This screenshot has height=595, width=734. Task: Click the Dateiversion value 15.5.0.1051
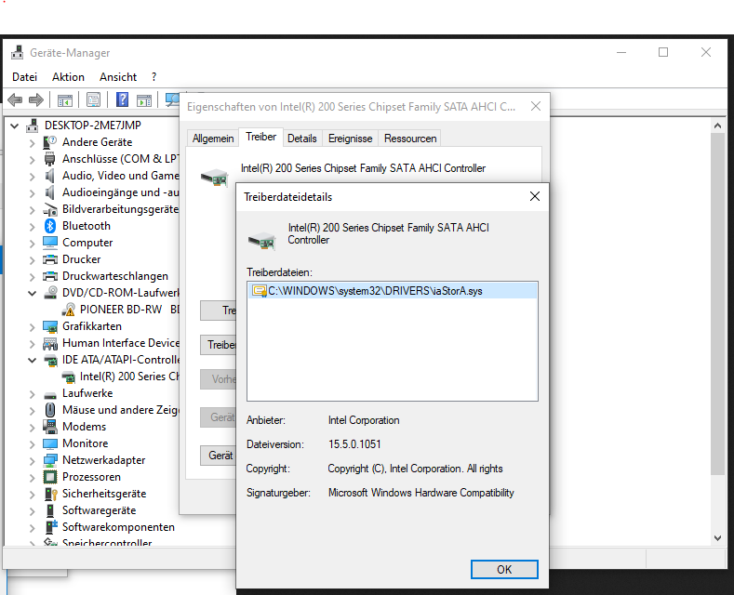coord(354,444)
